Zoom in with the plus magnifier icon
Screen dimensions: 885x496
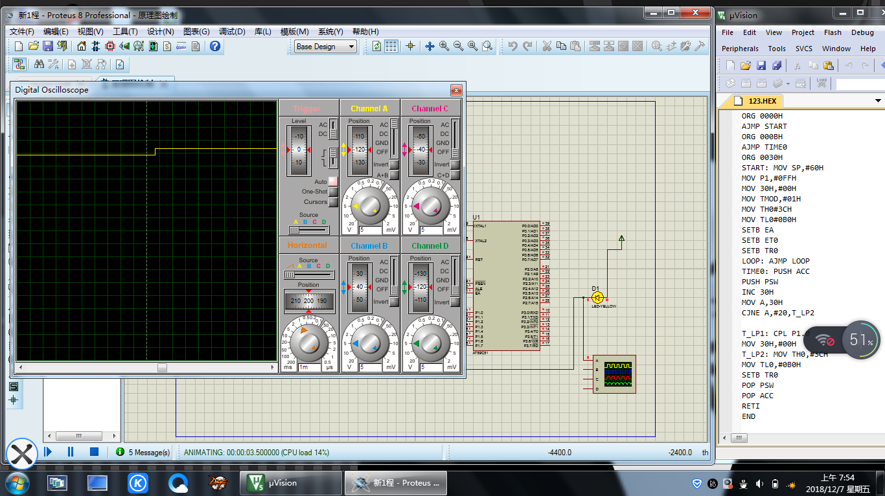coord(444,46)
